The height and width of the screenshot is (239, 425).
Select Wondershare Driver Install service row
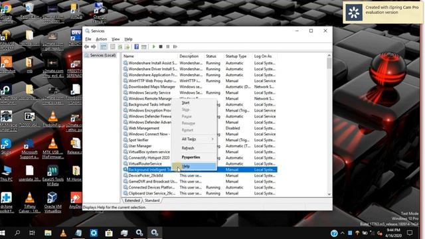pos(199,69)
